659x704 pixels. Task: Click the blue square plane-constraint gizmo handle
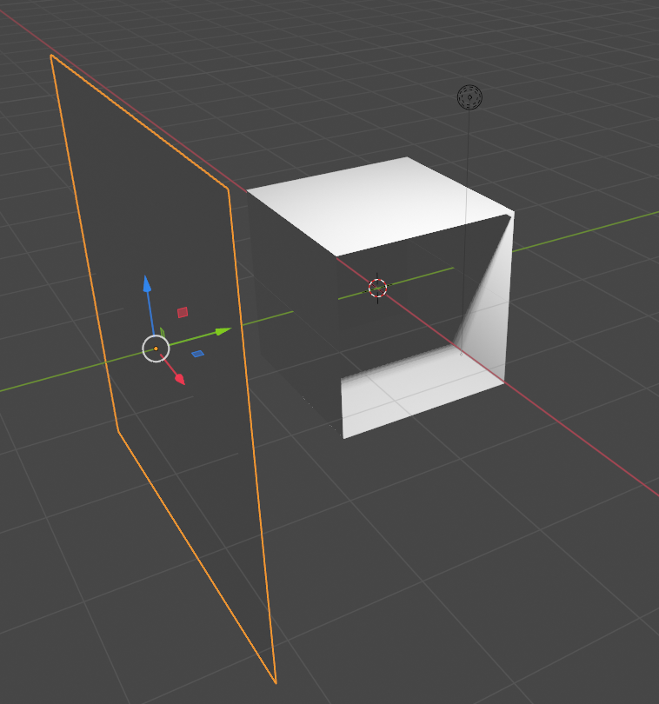coord(198,354)
